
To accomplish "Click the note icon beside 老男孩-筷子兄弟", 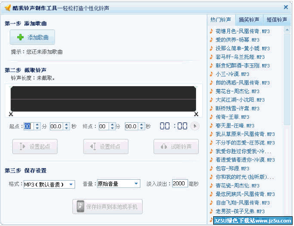I will tap(211, 211).
